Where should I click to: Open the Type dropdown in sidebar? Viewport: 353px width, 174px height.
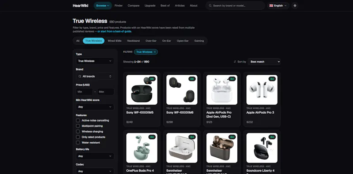pos(95,61)
